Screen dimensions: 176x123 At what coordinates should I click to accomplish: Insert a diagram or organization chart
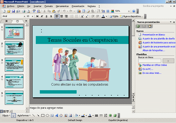coord(61,115)
